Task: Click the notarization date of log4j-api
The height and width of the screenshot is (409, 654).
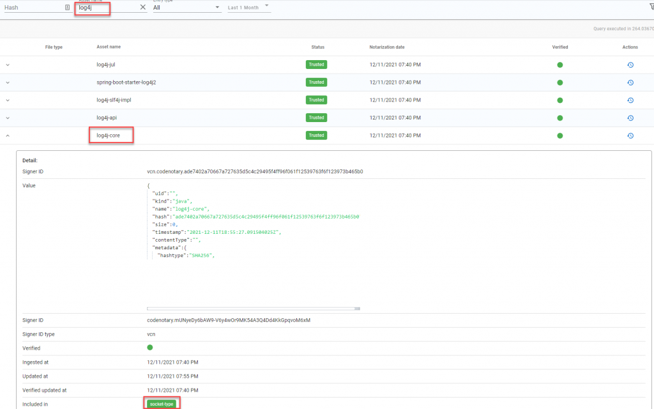Action: point(395,118)
